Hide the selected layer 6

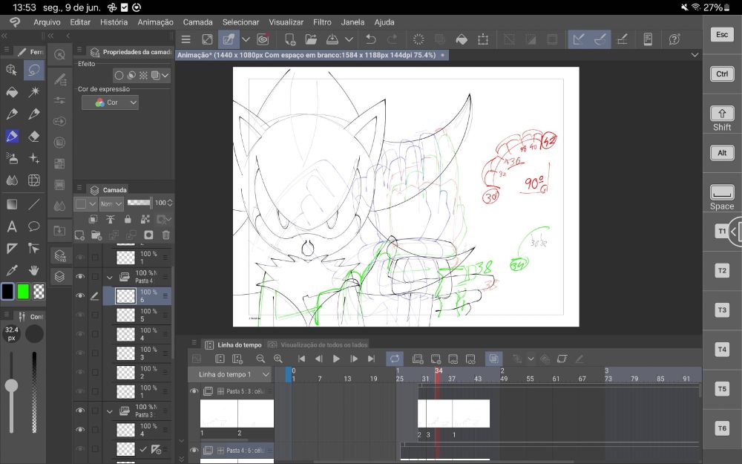tap(80, 295)
